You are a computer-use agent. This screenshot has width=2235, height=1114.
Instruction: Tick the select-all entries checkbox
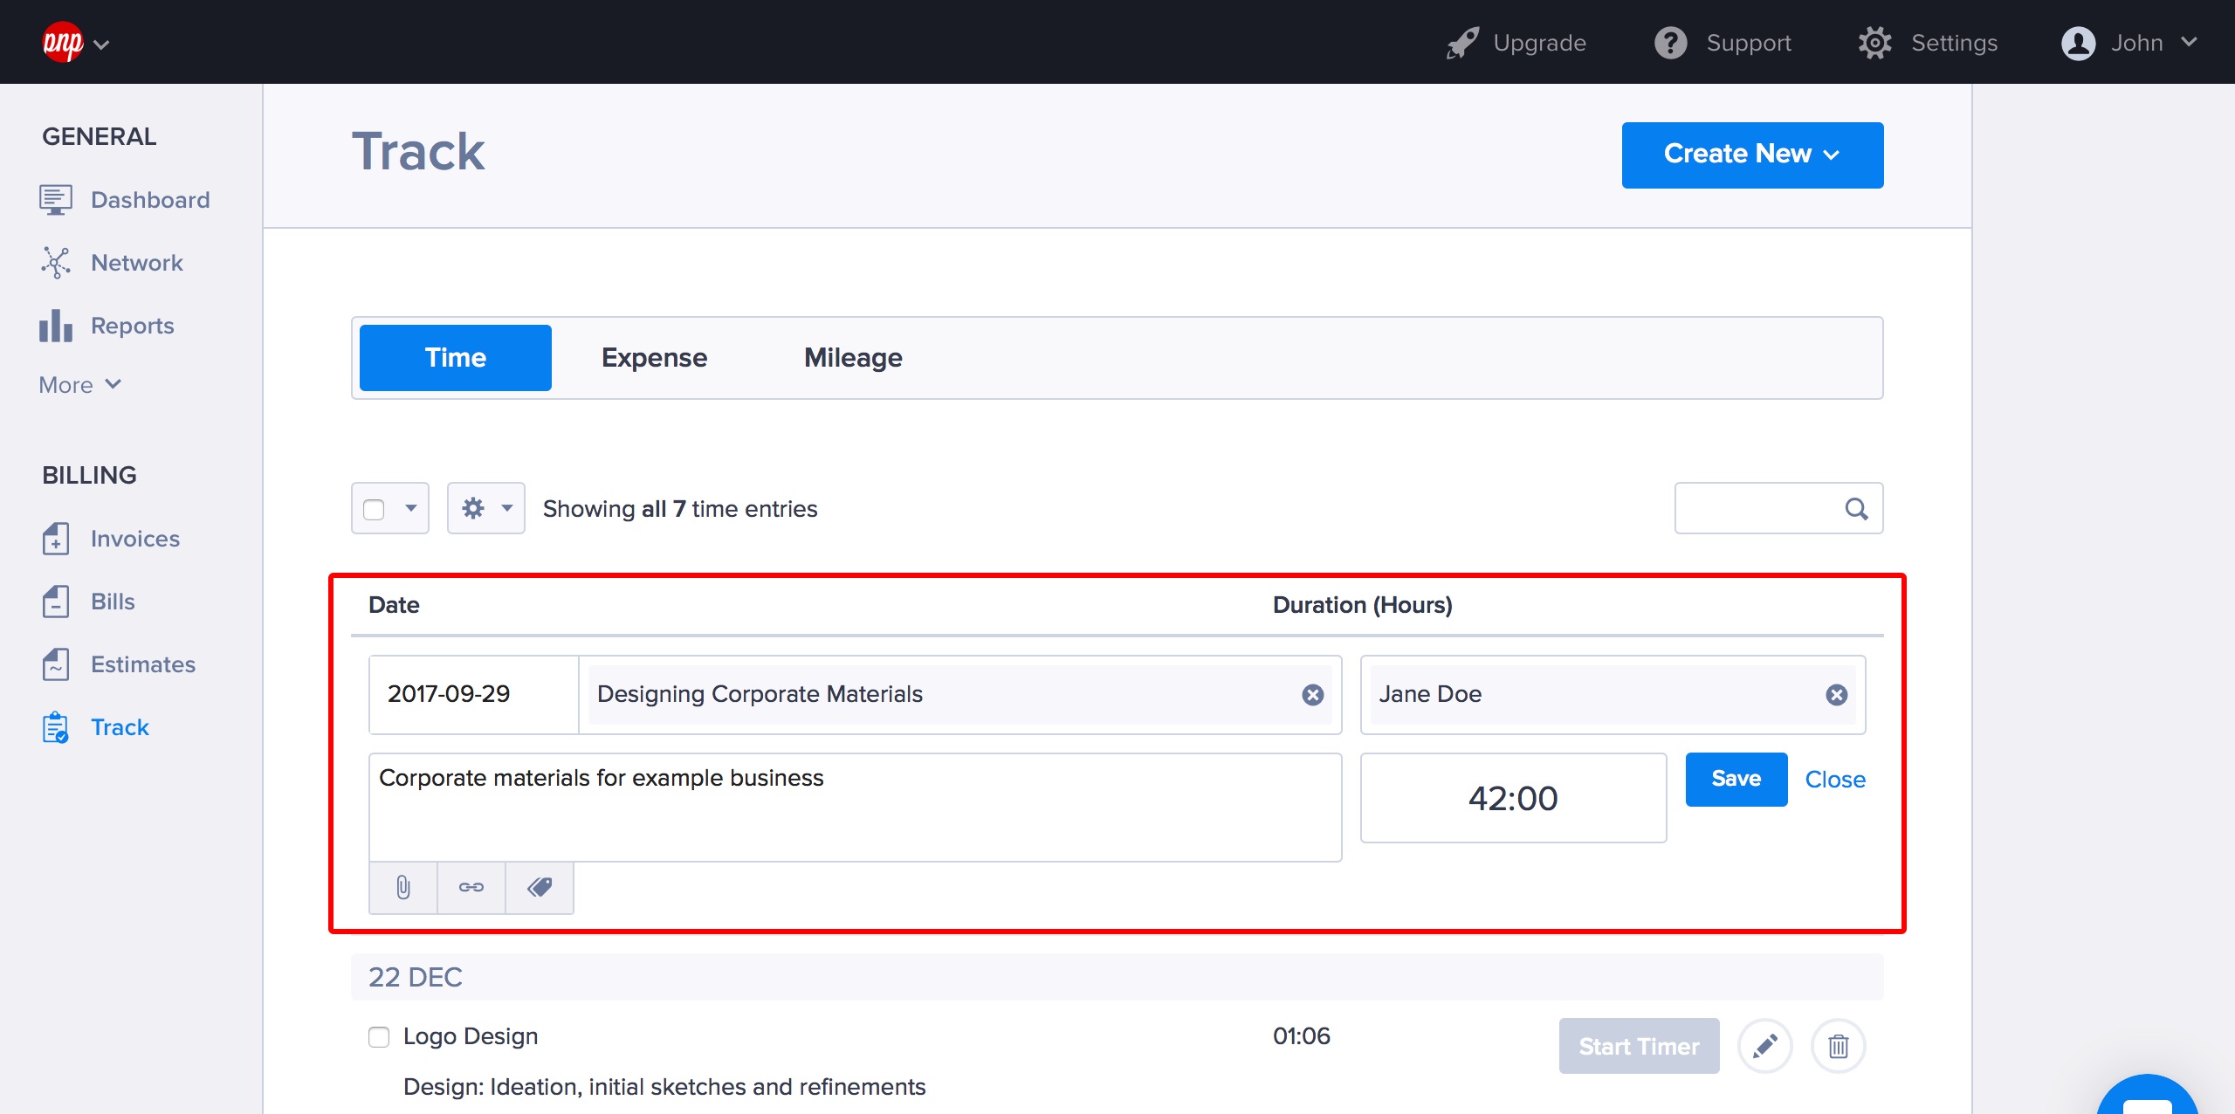(374, 509)
